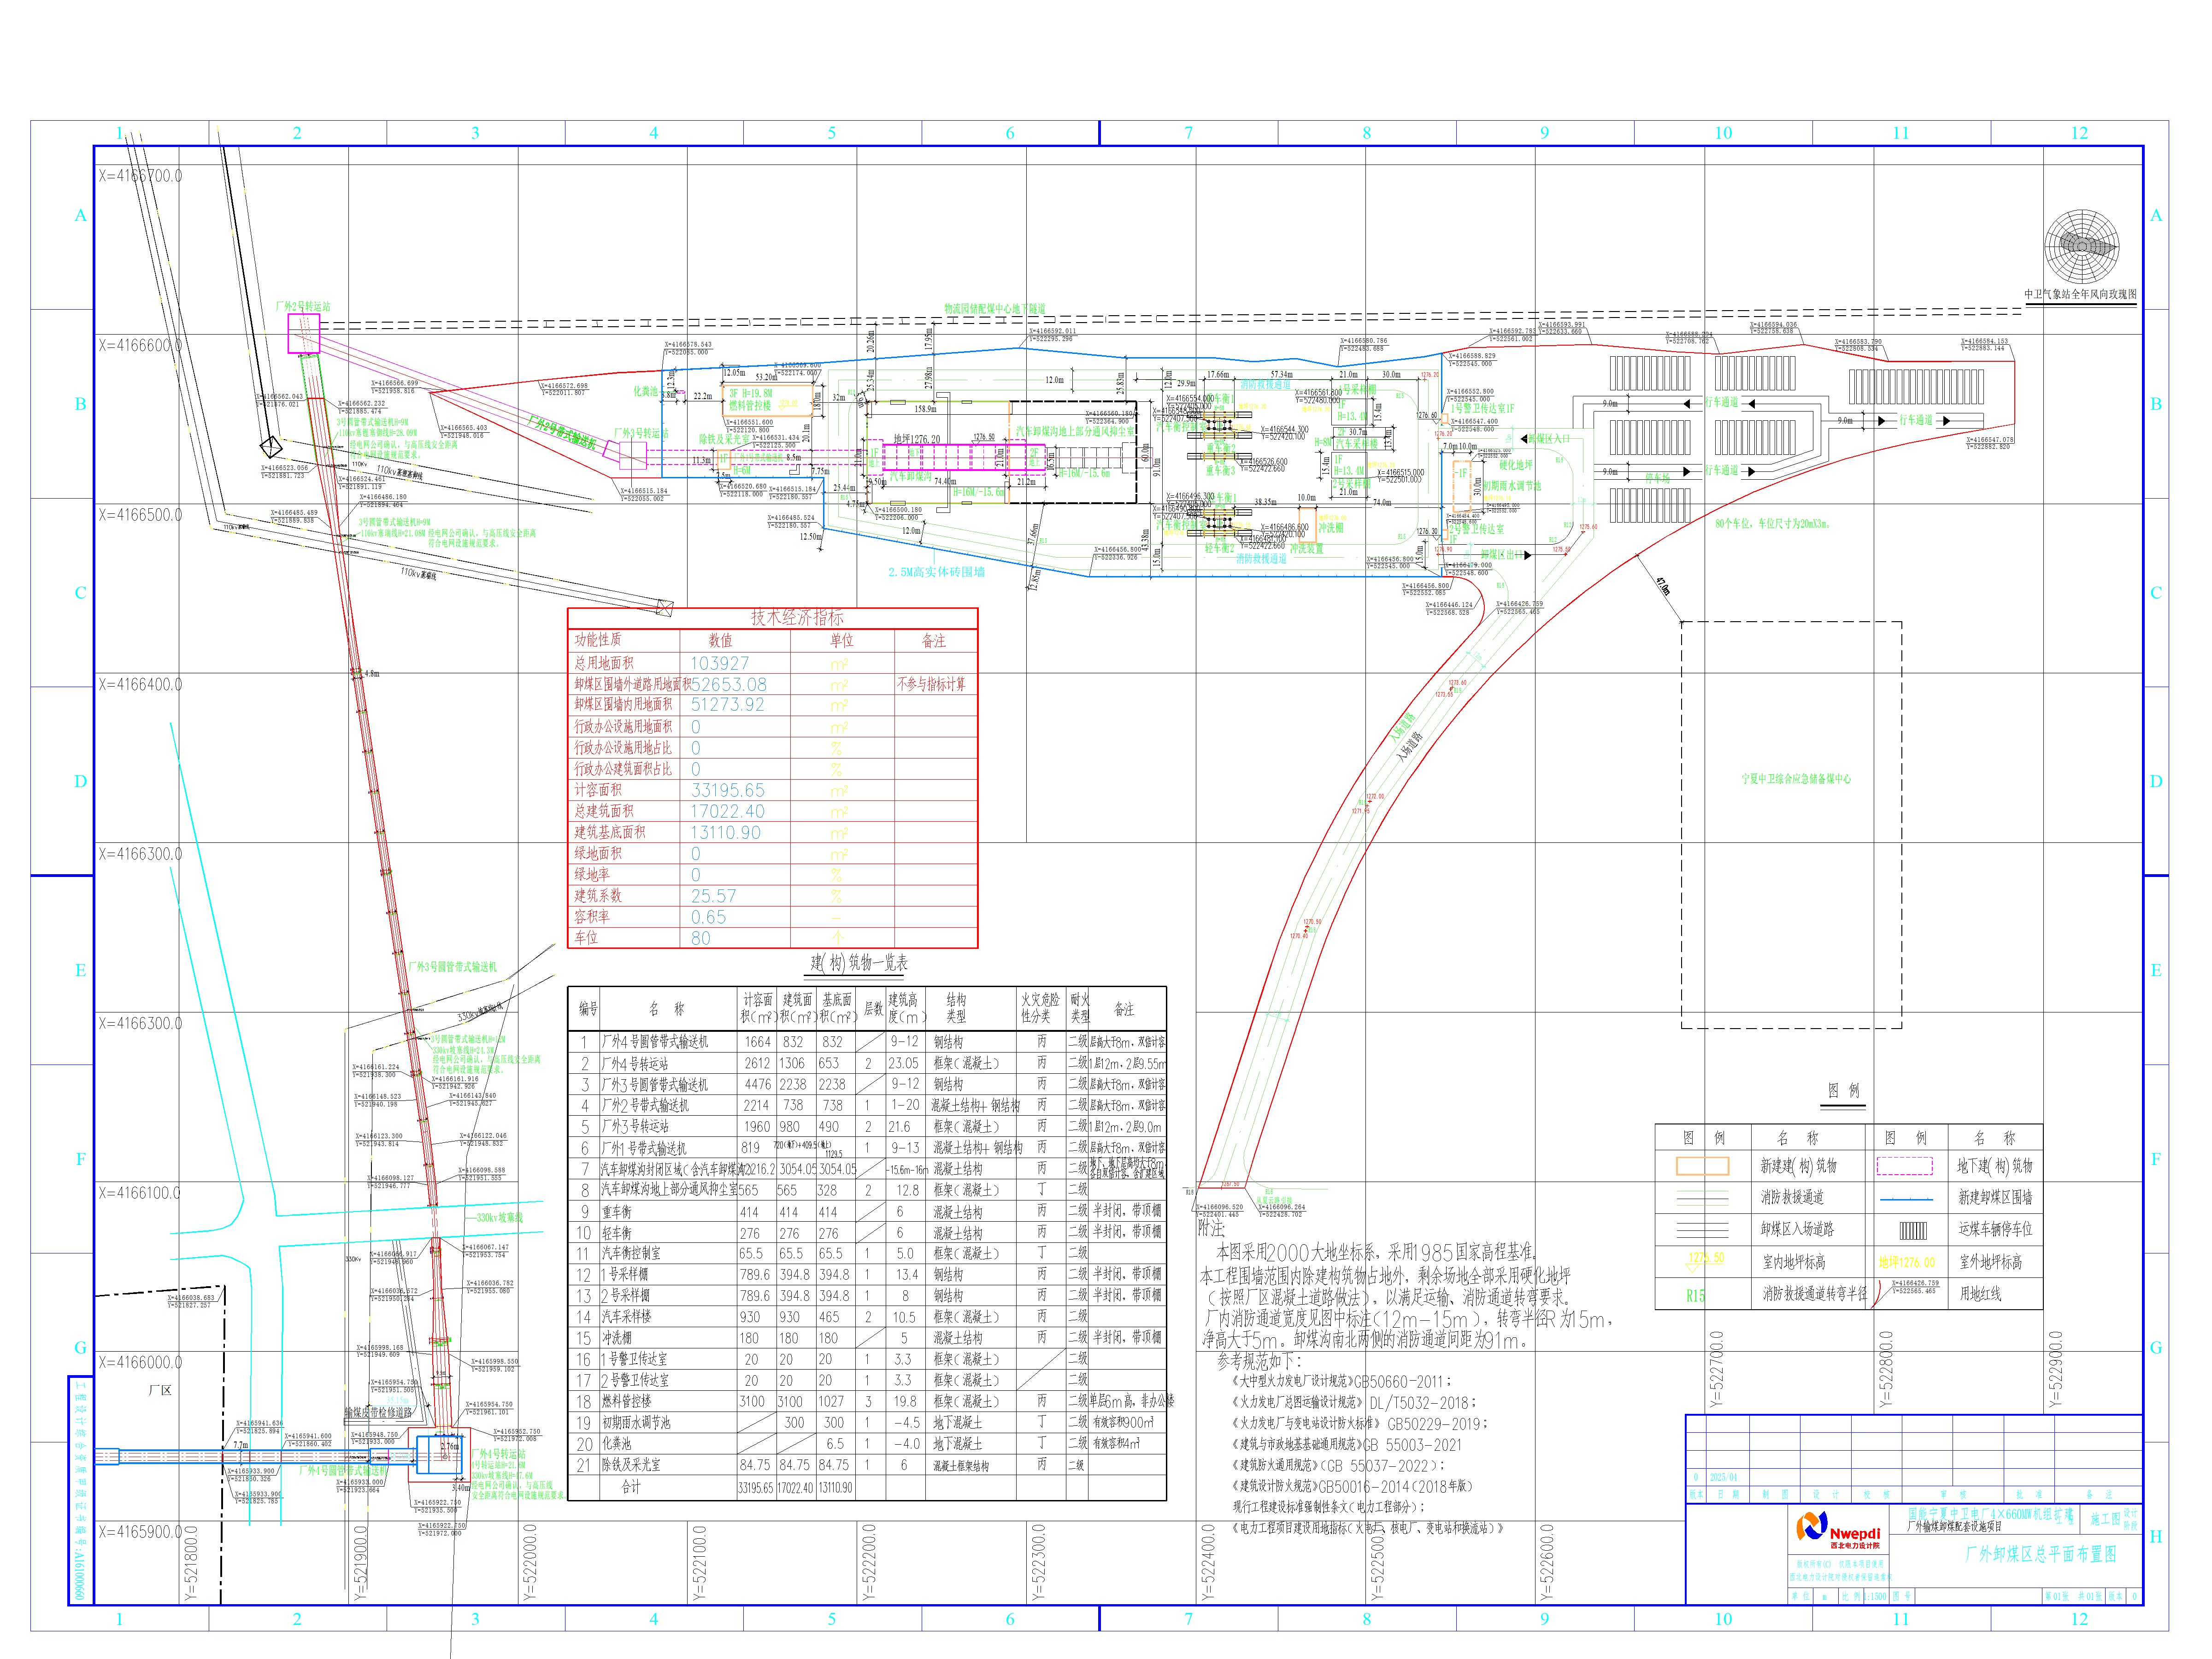Click the yellow 1276.50 indoor elevation symbol

tap(1706, 1259)
